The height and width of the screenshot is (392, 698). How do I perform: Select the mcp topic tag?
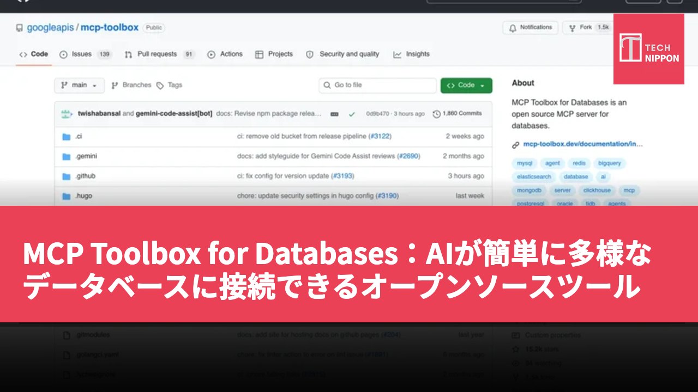(x=629, y=191)
